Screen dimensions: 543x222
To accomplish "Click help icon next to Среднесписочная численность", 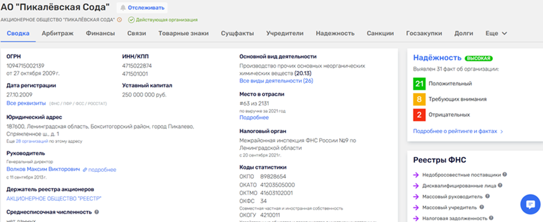I will 97,212.
